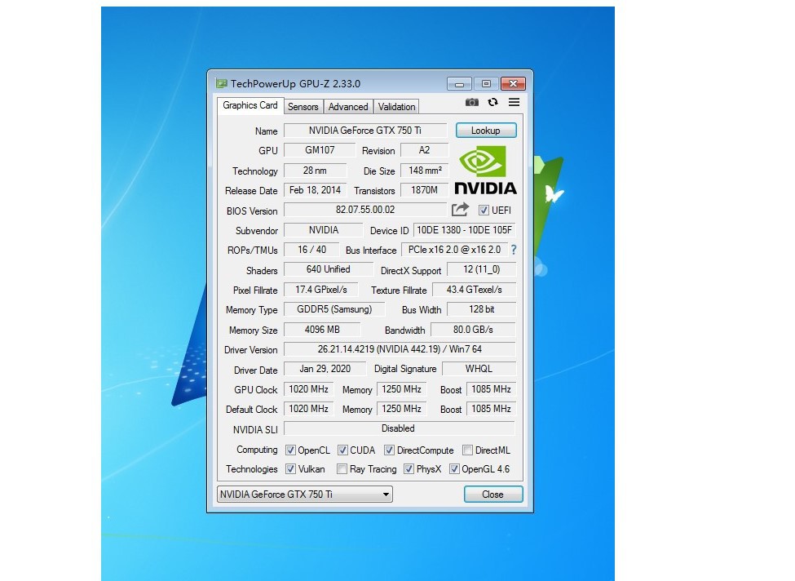Click the GPU-Z title bar app icon
This screenshot has width=795, height=581.
click(x=222, y=84)
